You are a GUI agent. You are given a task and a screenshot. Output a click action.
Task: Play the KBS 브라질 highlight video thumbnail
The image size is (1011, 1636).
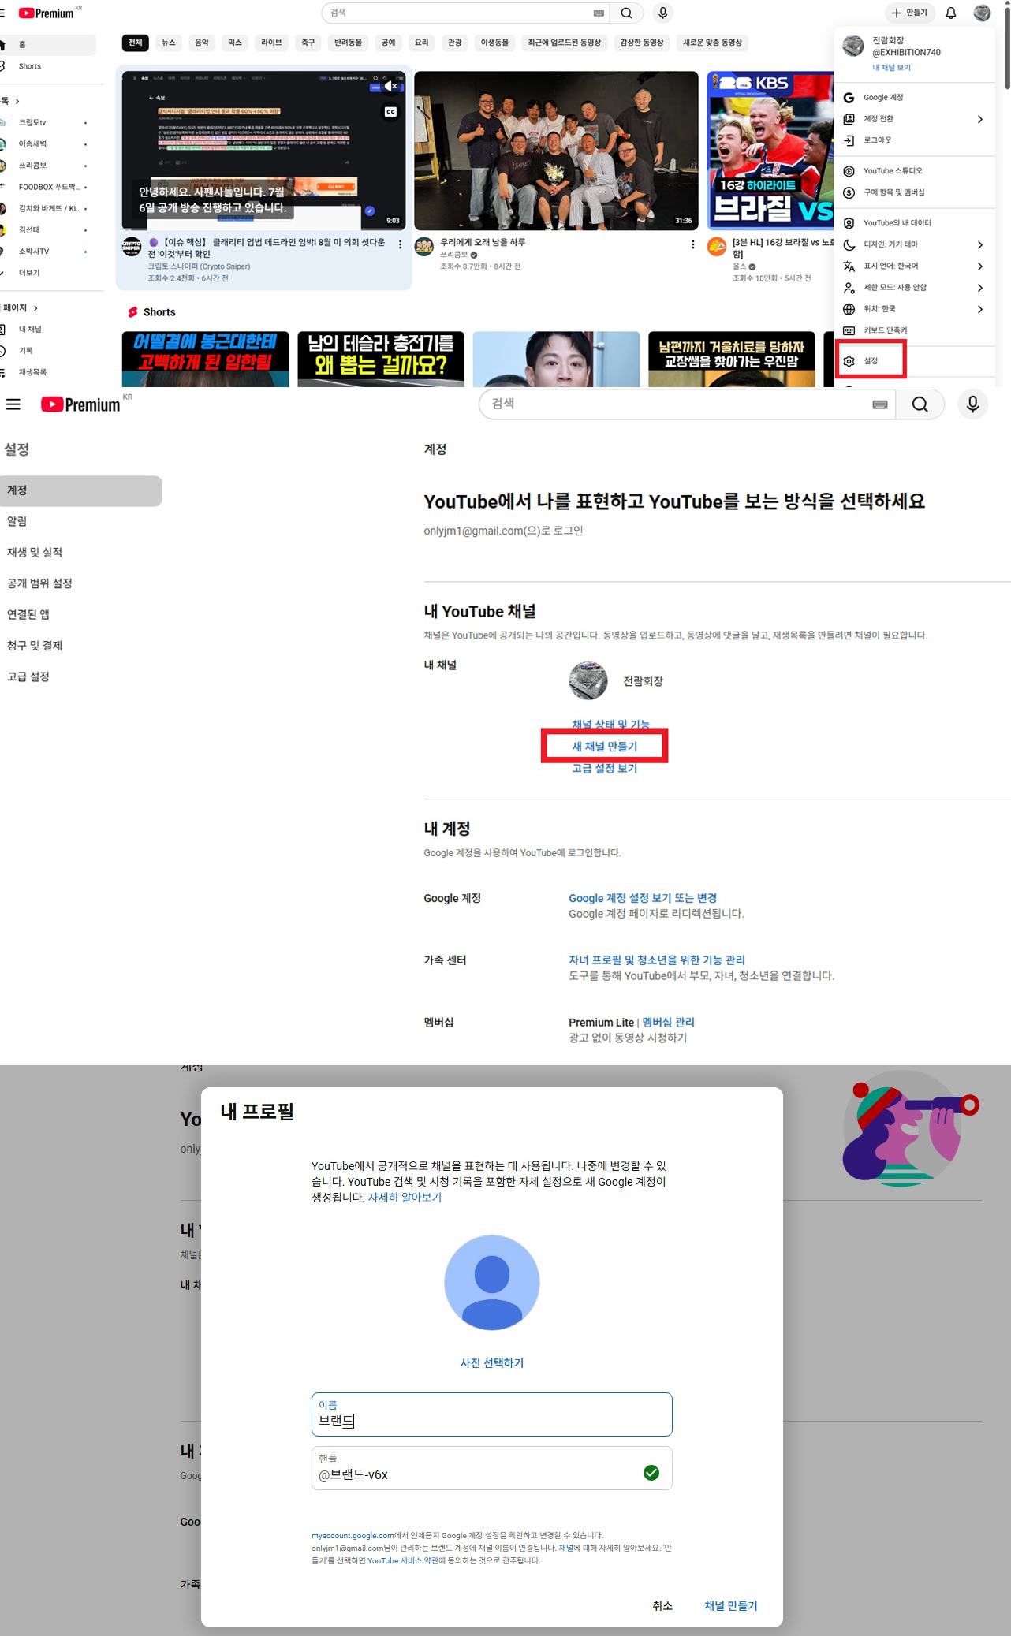coord(770,150)
